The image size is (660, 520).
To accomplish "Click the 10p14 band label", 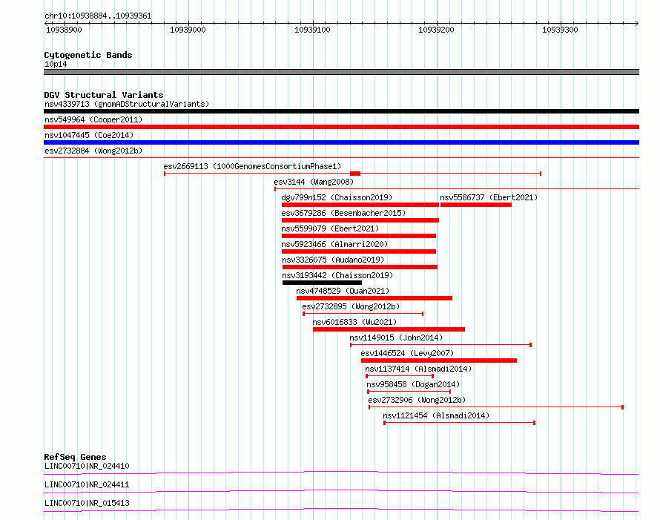I will click(x=56, y=64).
